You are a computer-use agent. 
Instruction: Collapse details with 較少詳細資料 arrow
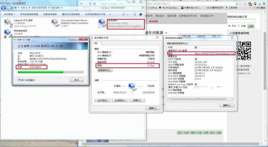pyautogui.click(x=19, y=80)
